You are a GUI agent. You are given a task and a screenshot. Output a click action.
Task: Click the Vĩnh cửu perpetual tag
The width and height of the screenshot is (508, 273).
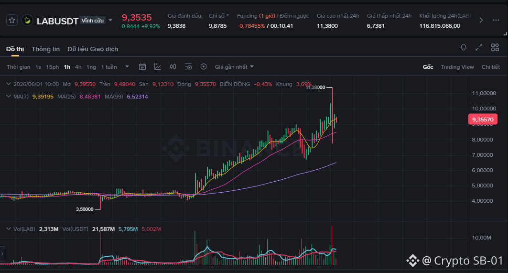93,21
